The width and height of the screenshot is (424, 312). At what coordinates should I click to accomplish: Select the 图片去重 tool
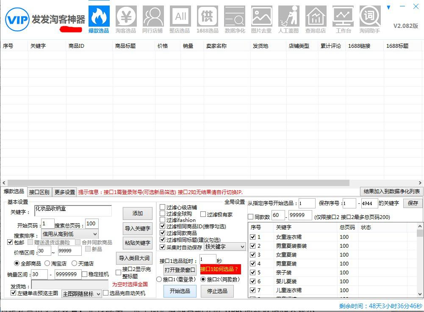[x=261, y=18]
